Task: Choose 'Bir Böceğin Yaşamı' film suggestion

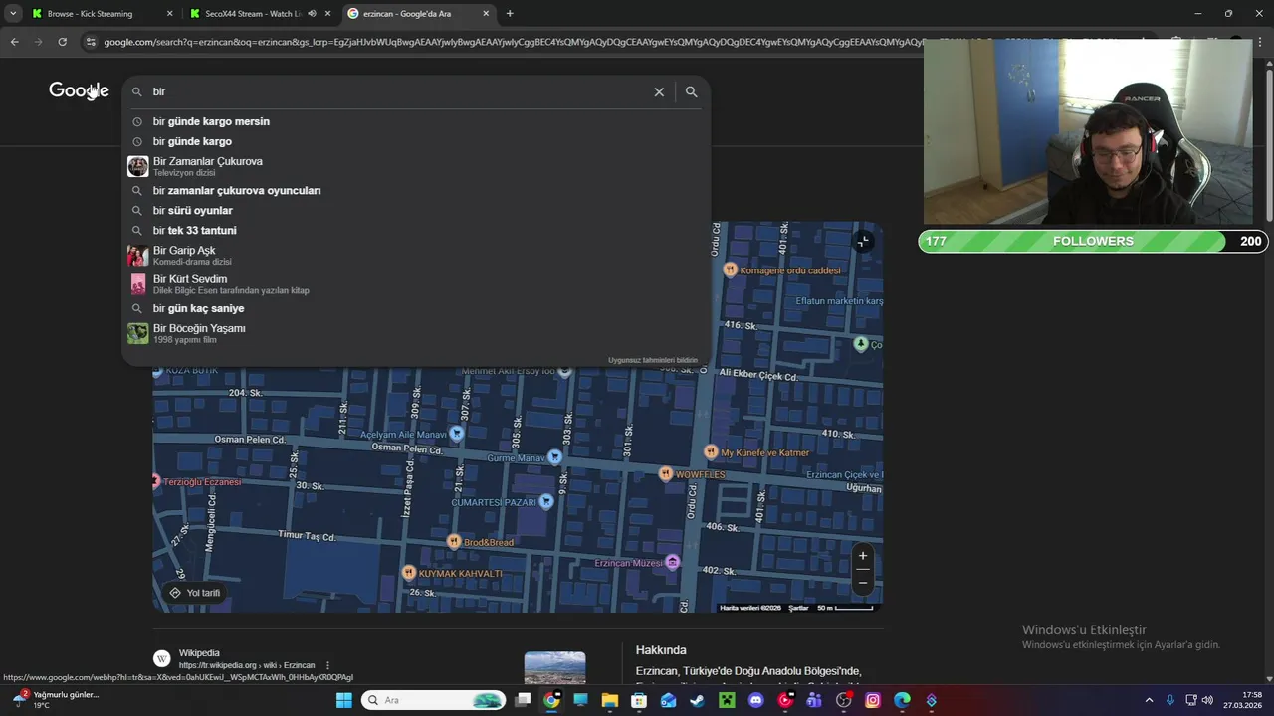Action: [x=416, y=333]
